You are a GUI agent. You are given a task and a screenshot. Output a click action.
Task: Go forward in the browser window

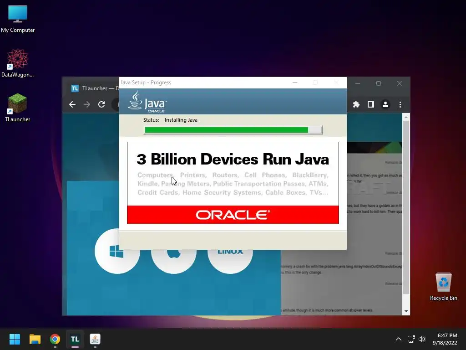pos(87,104)
